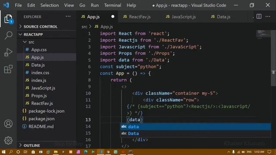Click the 12:52 AM clock

coord(259,152)
